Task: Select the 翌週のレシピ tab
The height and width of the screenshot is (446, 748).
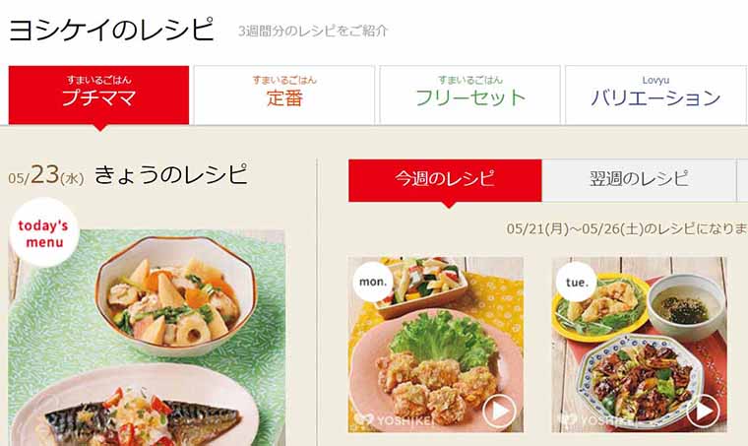Action: pos(639,180)
